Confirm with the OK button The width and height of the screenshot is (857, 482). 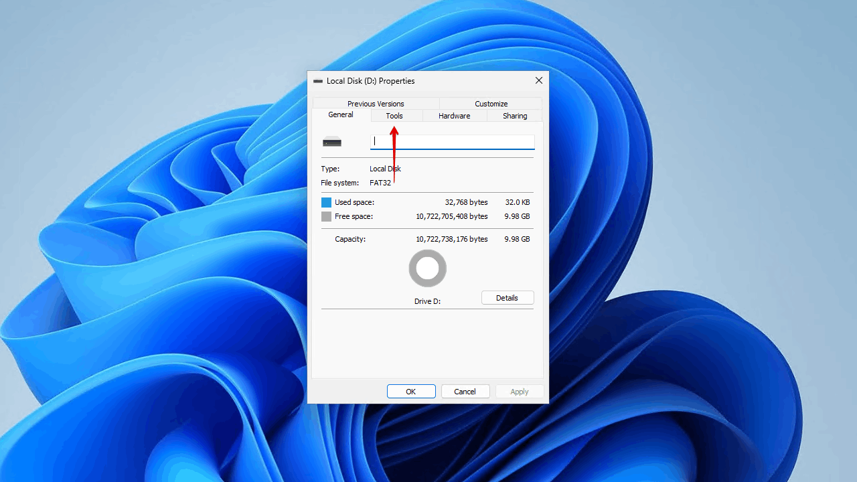pos(411,392)
